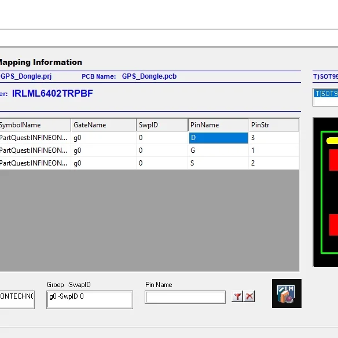Clear the pin name filter red X
Screen dimensions: 338x338
point(249,296)
